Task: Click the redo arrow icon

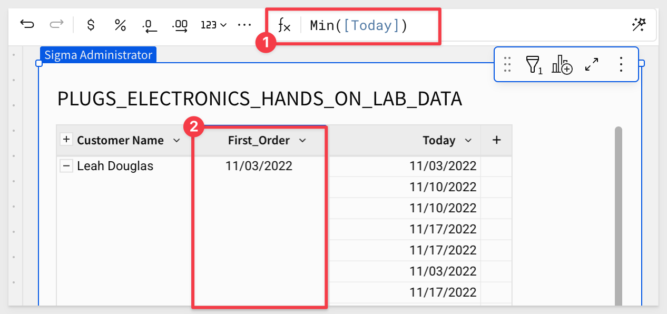Action: pyautogui.click(x=56, y=24)
